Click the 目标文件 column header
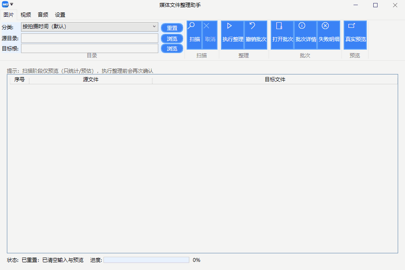 click(275, 80)
